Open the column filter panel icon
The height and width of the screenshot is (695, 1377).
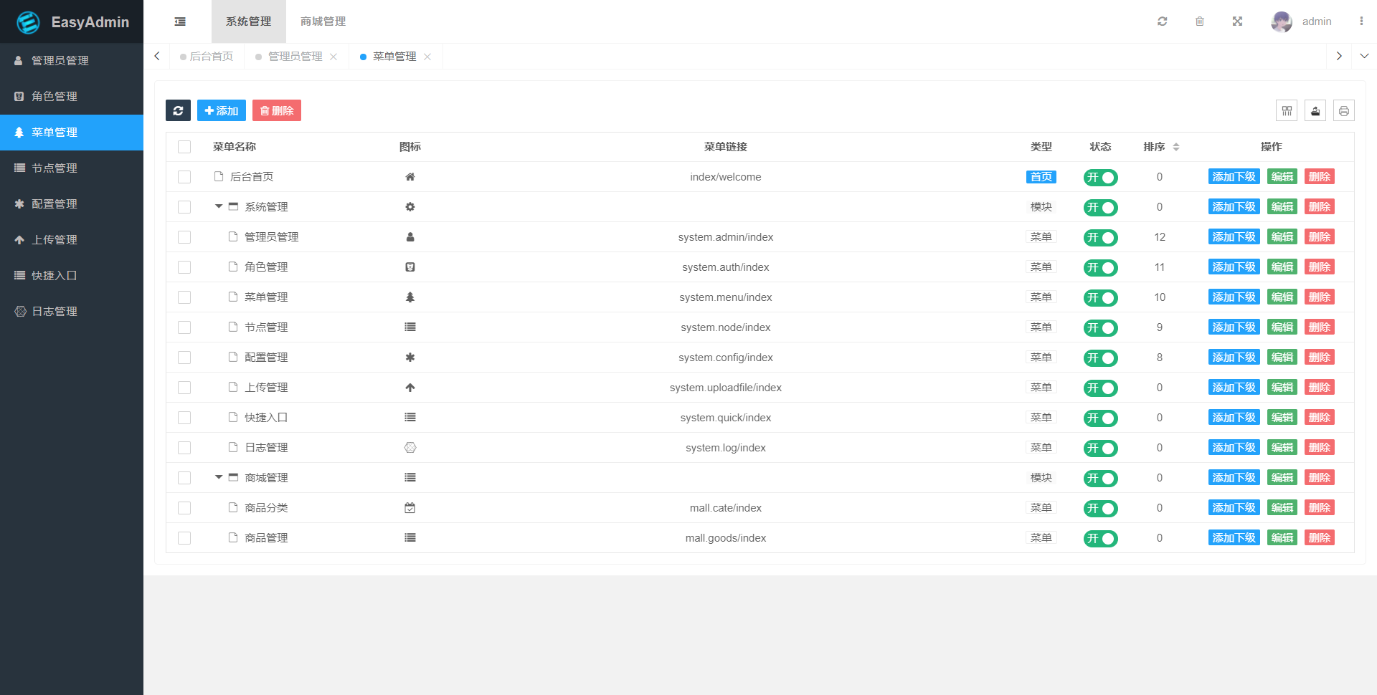click(x=1287, y=110)
